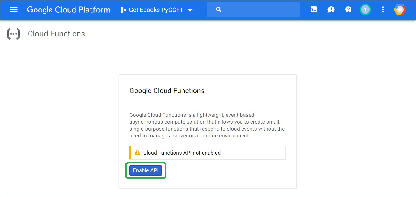Open the hamburger navigation menu
The height and width of the screenshot is (197, 416).
14,10
